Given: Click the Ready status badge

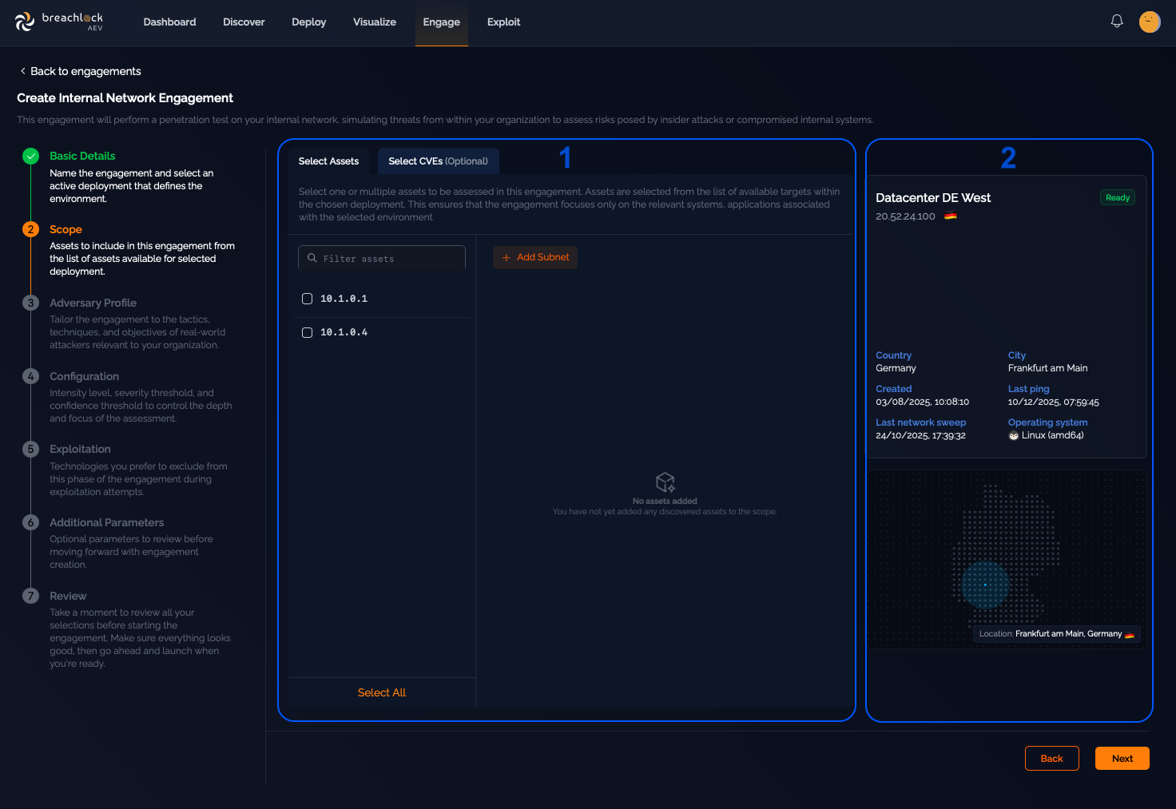Looking at the screenshot, I should click(x=1118, y=197).
